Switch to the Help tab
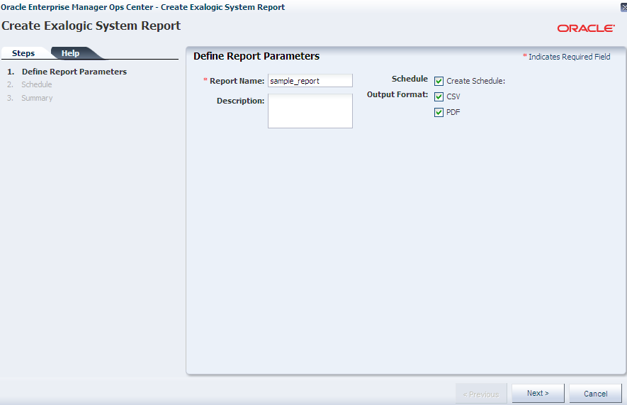The height and width of the screenshot is (405, 627). tap(70, 53)
